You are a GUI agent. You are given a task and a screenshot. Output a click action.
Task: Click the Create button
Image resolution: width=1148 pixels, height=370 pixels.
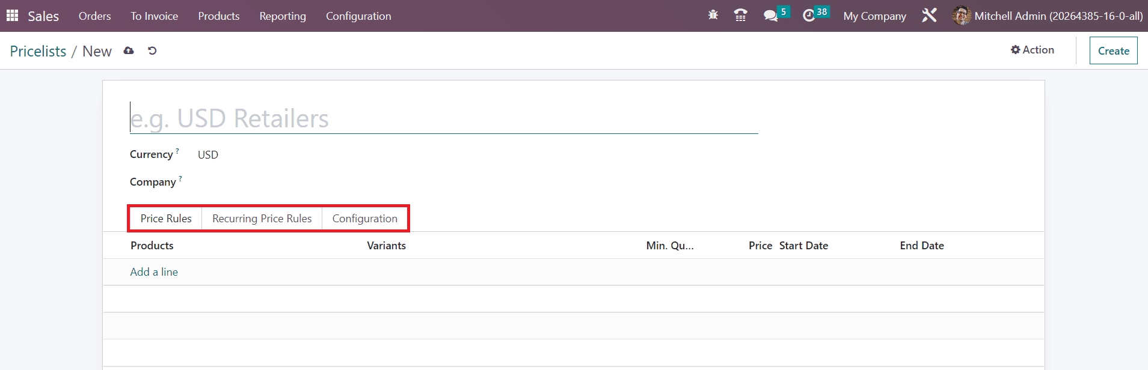(1113, 51)
